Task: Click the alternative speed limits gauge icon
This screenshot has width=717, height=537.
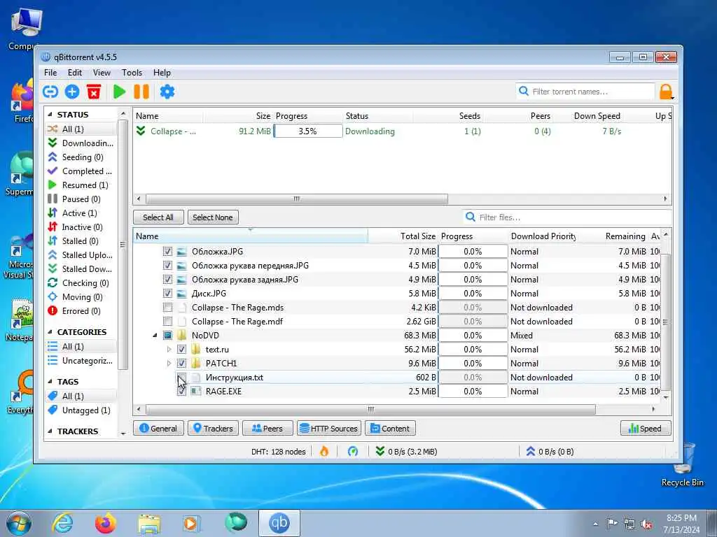Action: [x=353, y=451]
